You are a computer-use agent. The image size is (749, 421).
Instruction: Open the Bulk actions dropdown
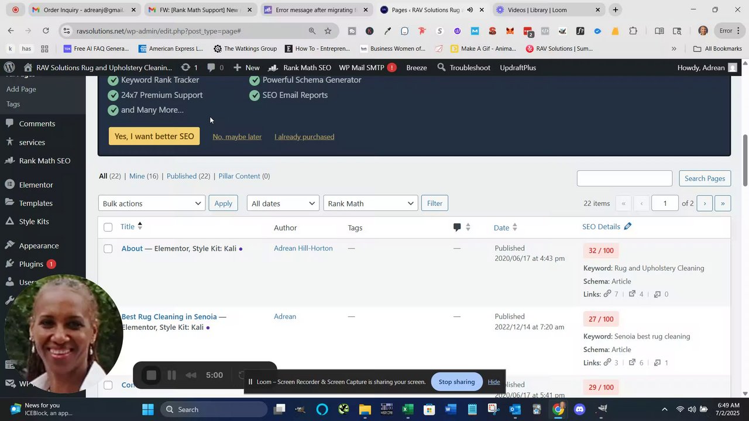152,203
